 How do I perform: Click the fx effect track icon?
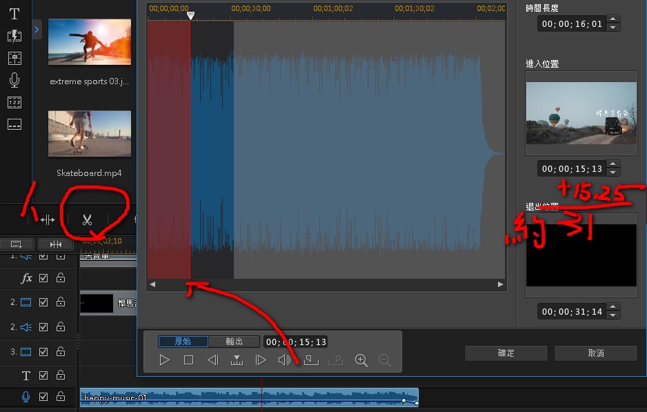pyautogui.click(x=26, y=278)
